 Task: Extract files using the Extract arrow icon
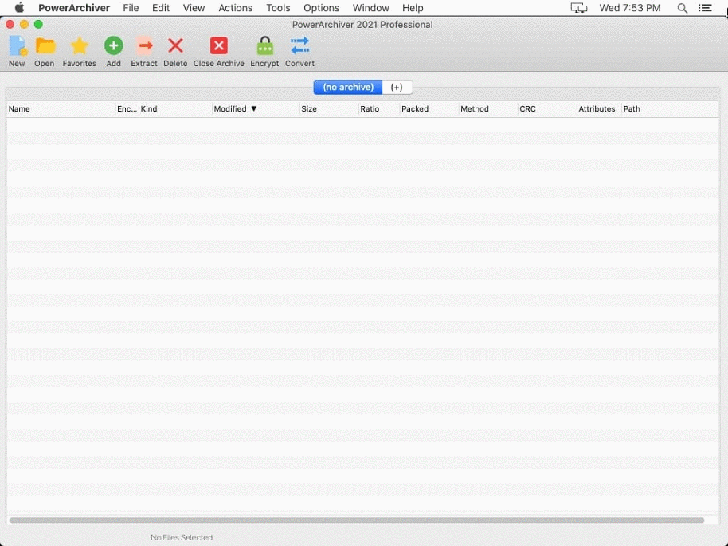144,46
